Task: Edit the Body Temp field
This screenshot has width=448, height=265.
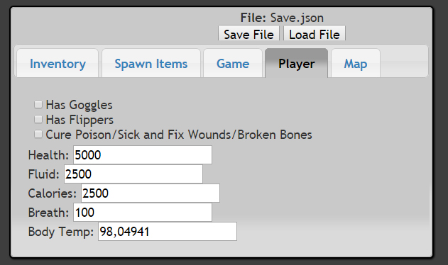Action: [168, 231]
